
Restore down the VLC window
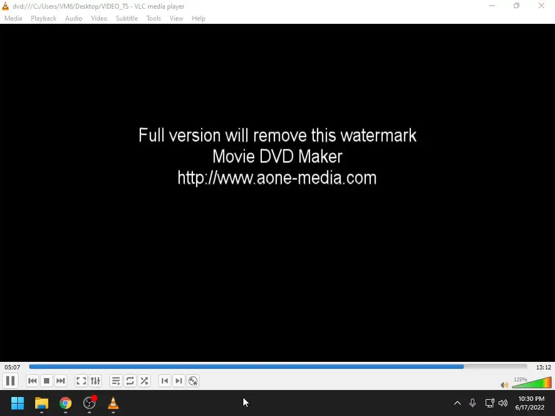pyautogui.click(x=517, y=5)
